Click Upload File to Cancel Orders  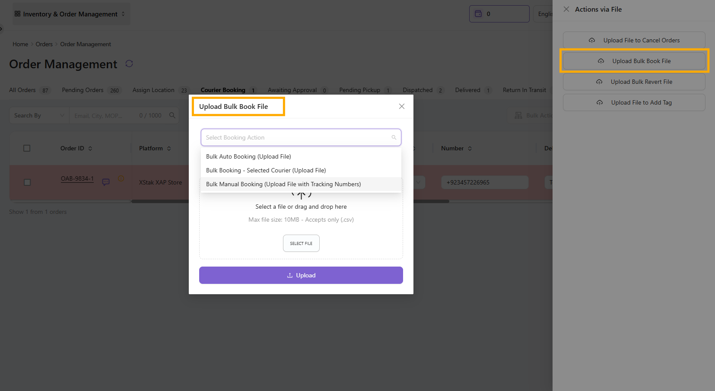pyautogui.click(x=634, y=40)
